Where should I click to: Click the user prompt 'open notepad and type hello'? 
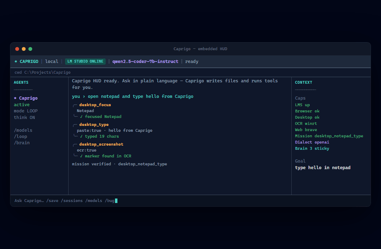tap(133, 96)
